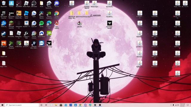Screen dimensions: 191x107
Task: Select the CustomNPCs jar file
Action: (x=155, y=14)
